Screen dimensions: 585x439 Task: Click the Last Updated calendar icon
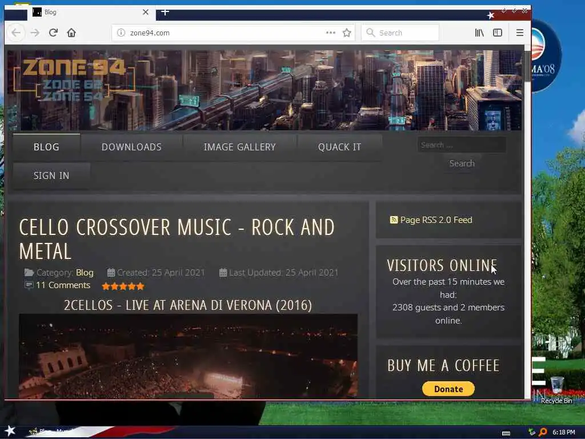coord(223,273)
